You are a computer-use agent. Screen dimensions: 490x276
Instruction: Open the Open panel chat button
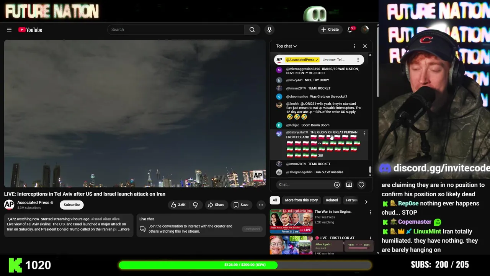pos(252,229)
